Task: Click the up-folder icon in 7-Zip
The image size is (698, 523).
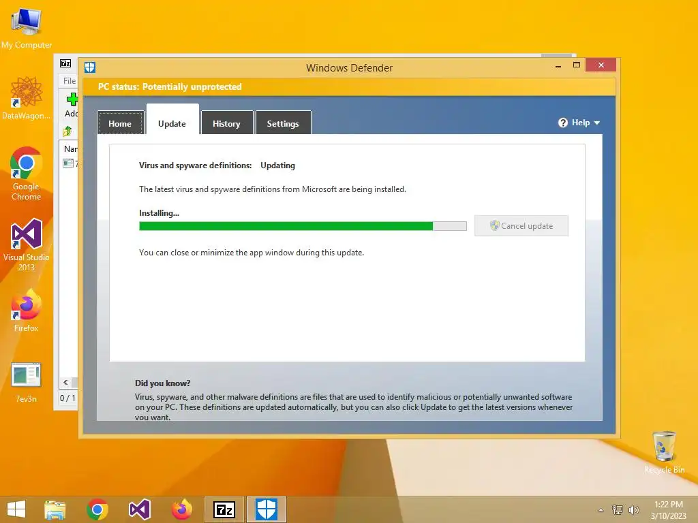Action: pyautogui.click(x=67, y=131)
